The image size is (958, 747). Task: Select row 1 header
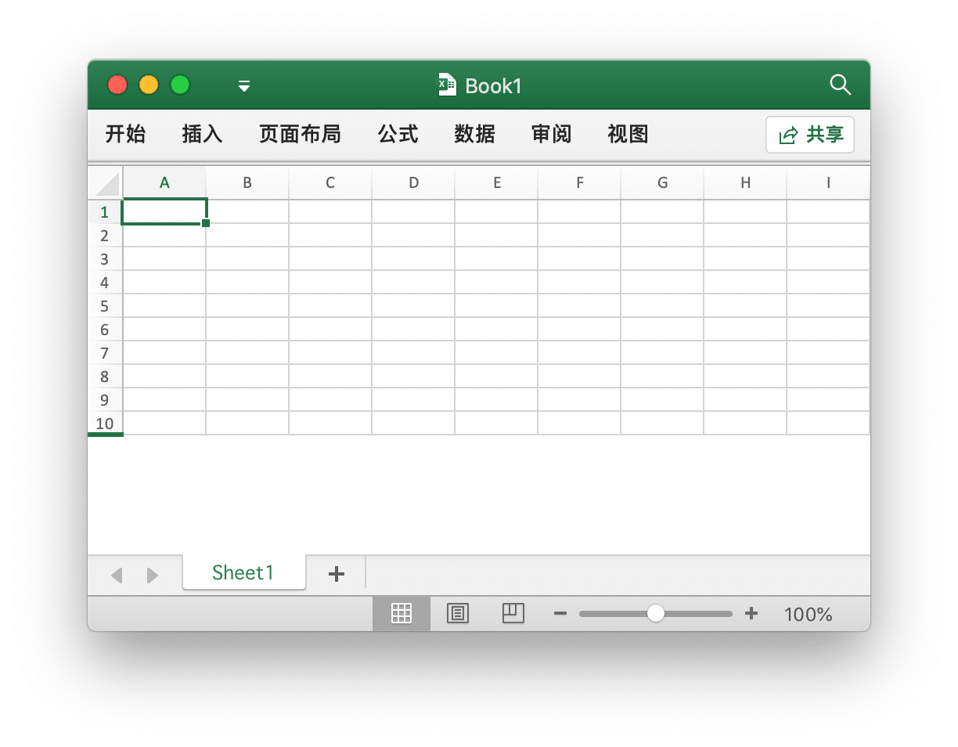pos(105,211)
